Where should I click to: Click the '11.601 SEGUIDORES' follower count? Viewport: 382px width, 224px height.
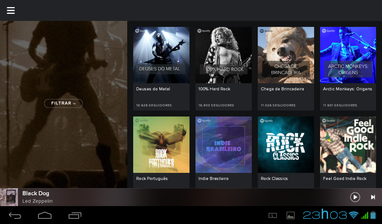click(340, 105)
